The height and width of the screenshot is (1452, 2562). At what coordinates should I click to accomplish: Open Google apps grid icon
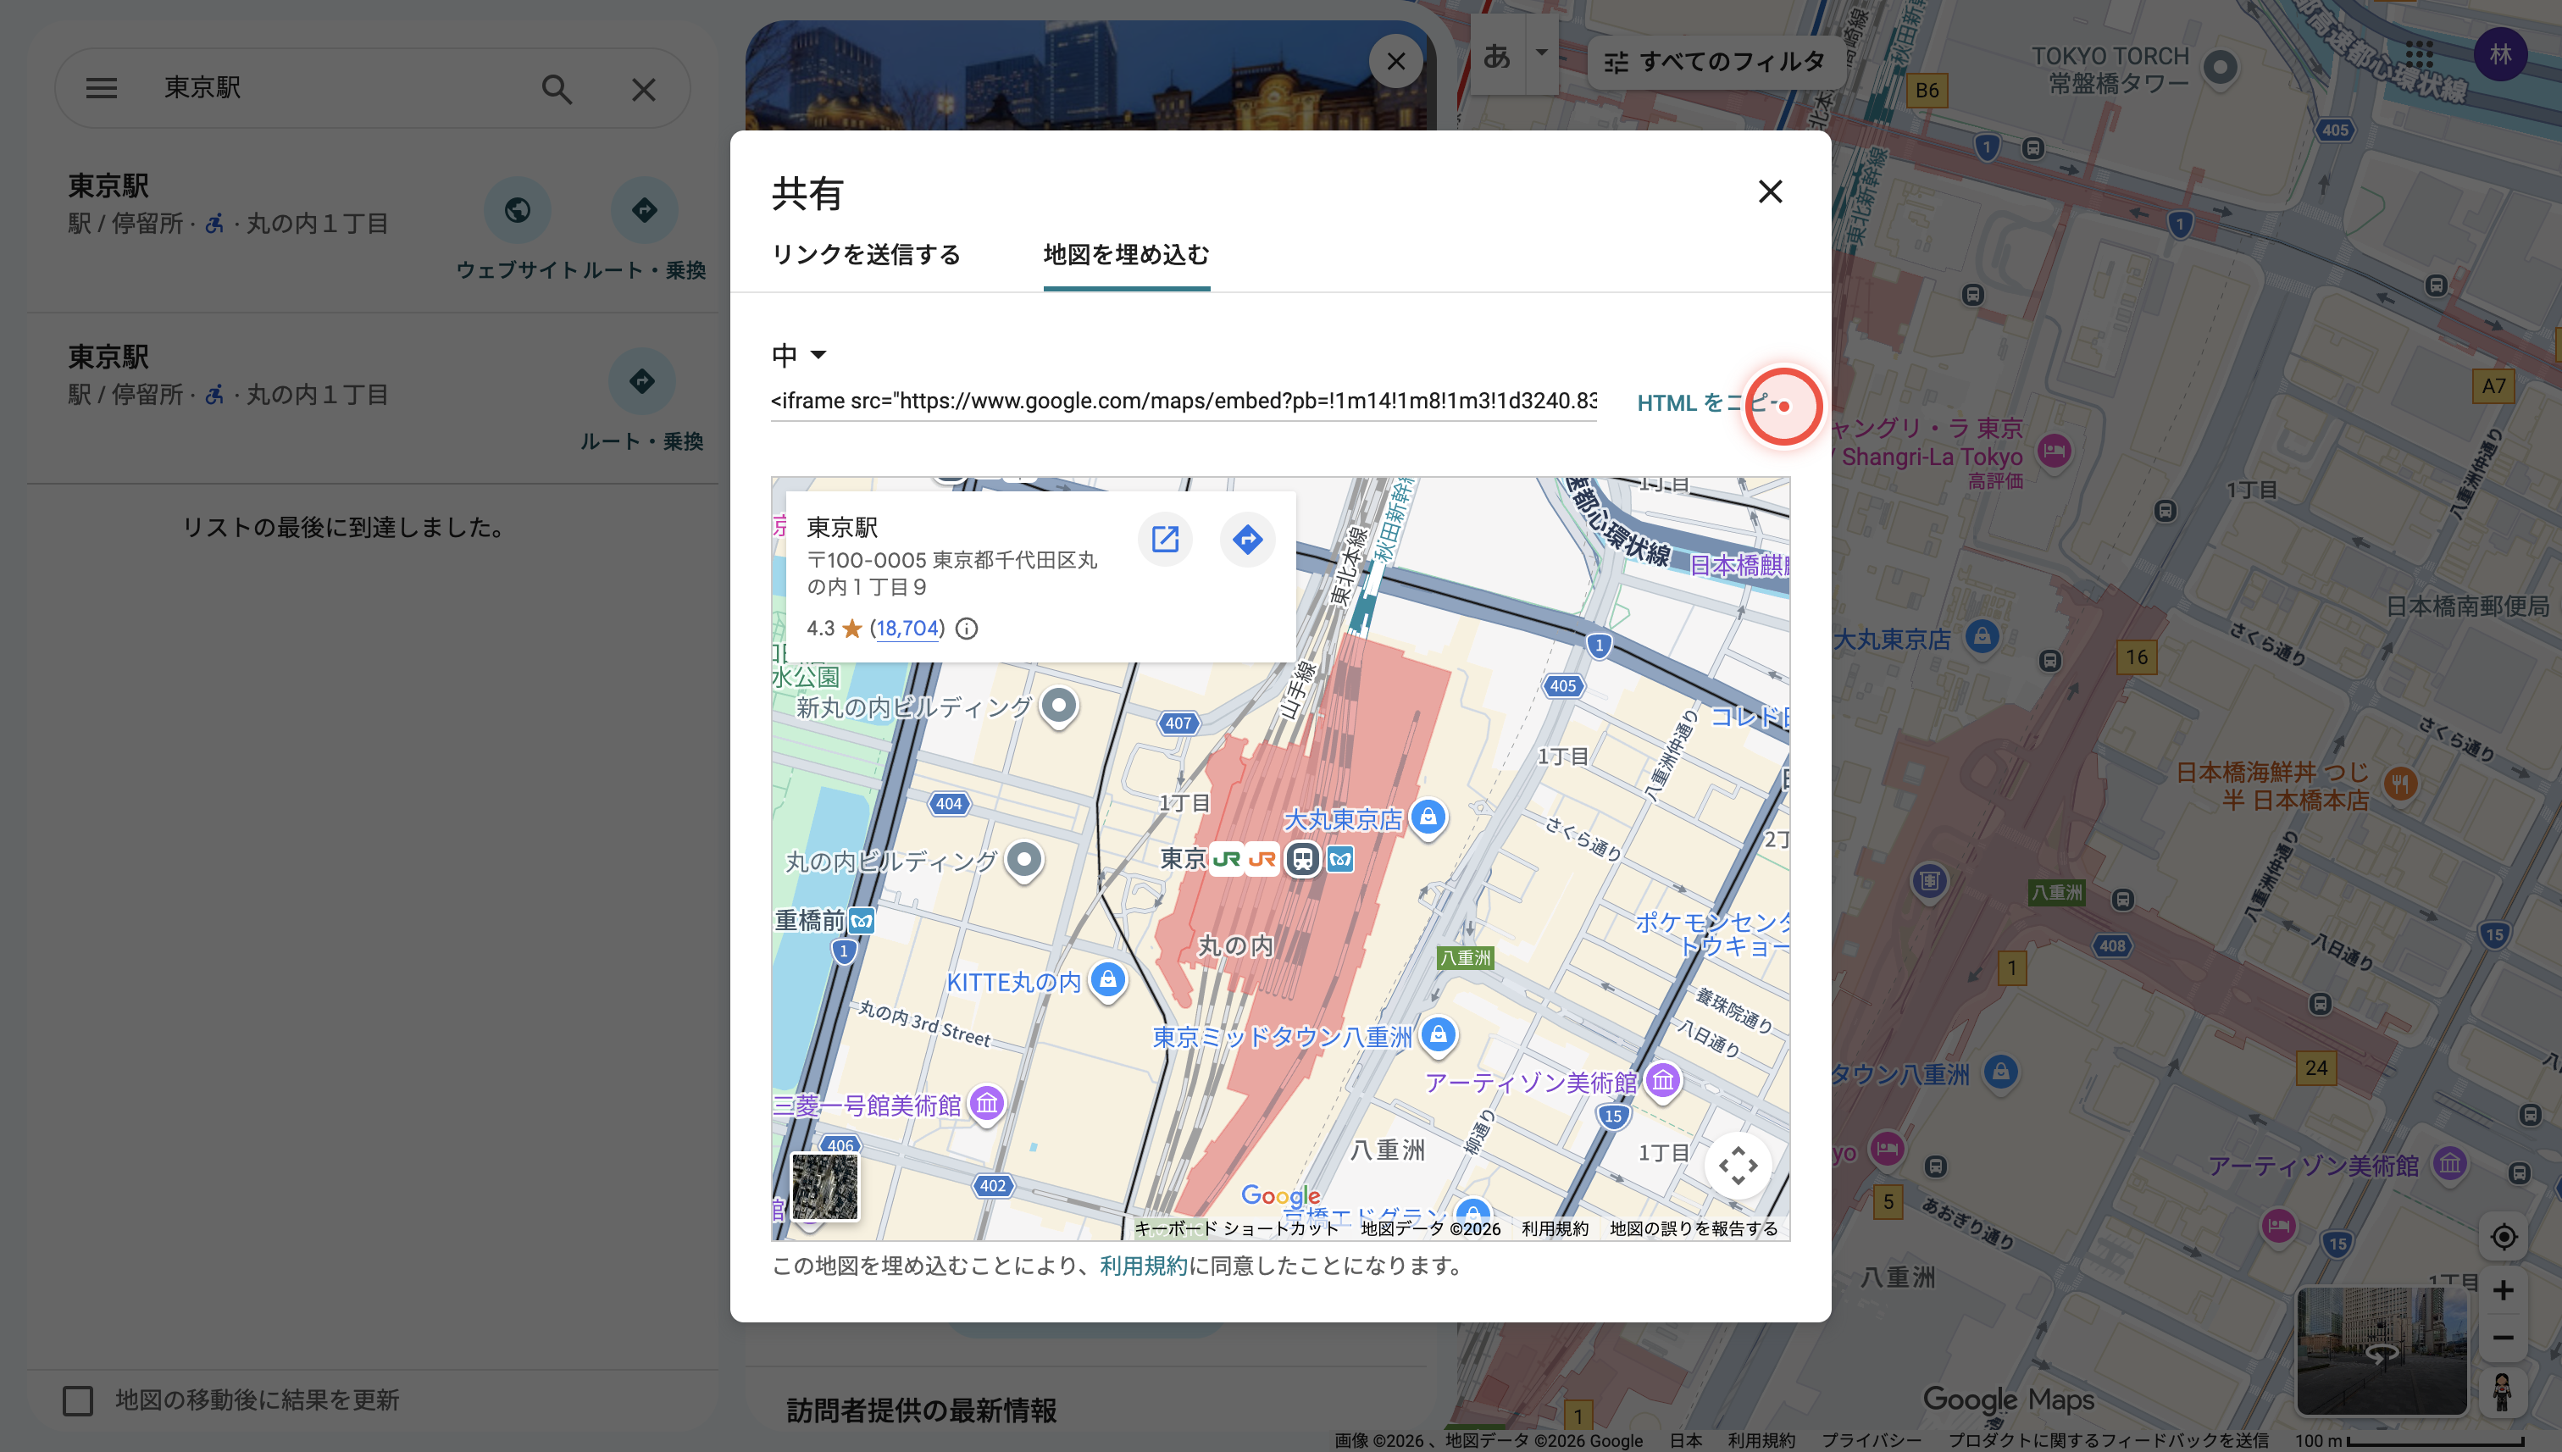tap(2420, 54)
